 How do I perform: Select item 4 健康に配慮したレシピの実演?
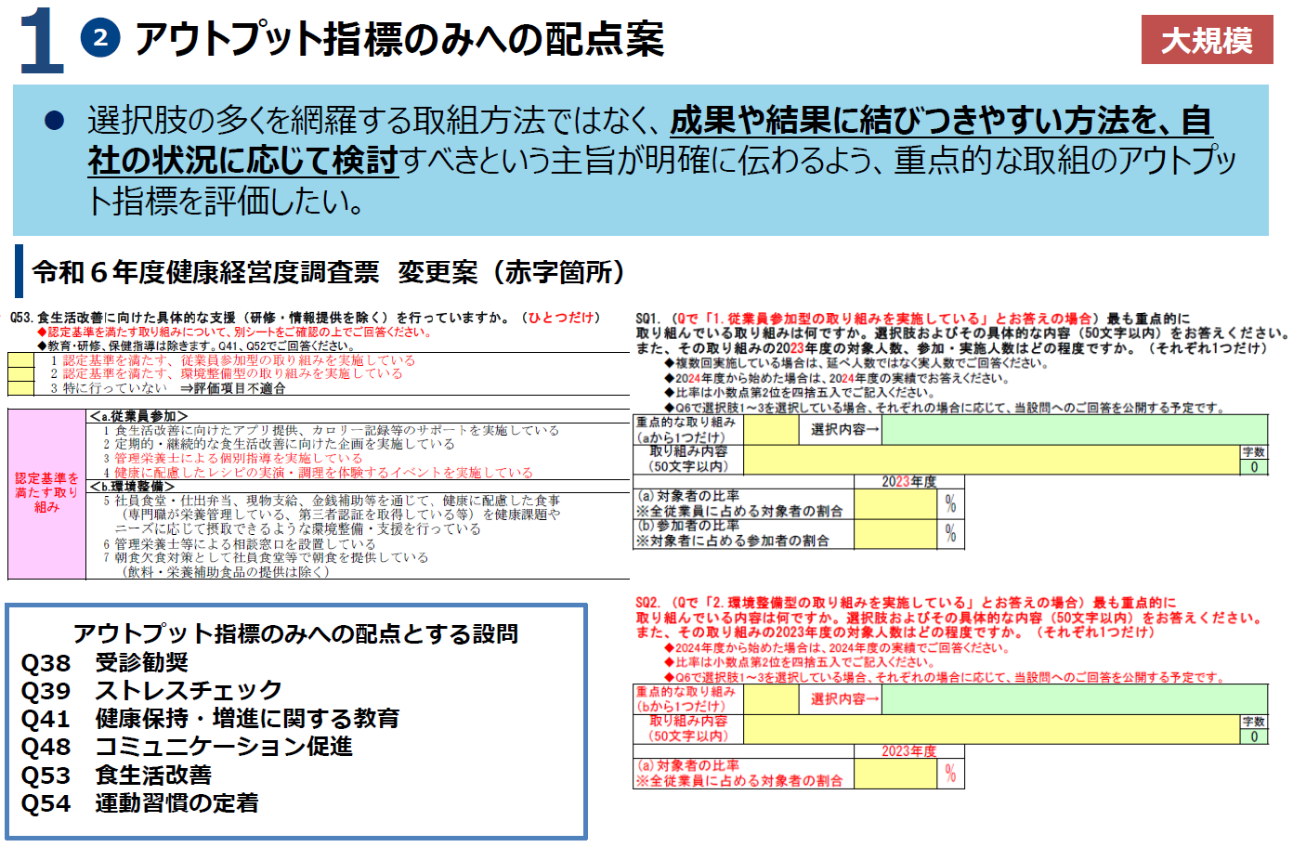click(318, 473)
